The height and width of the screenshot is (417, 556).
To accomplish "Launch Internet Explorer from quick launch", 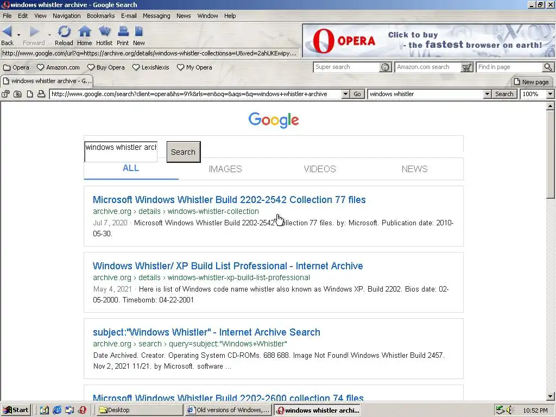I will click(x=56, y=410).
